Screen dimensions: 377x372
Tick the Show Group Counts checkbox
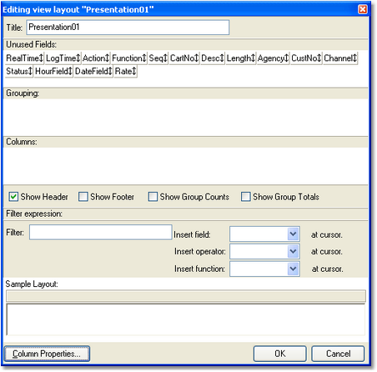click(153, 197)
